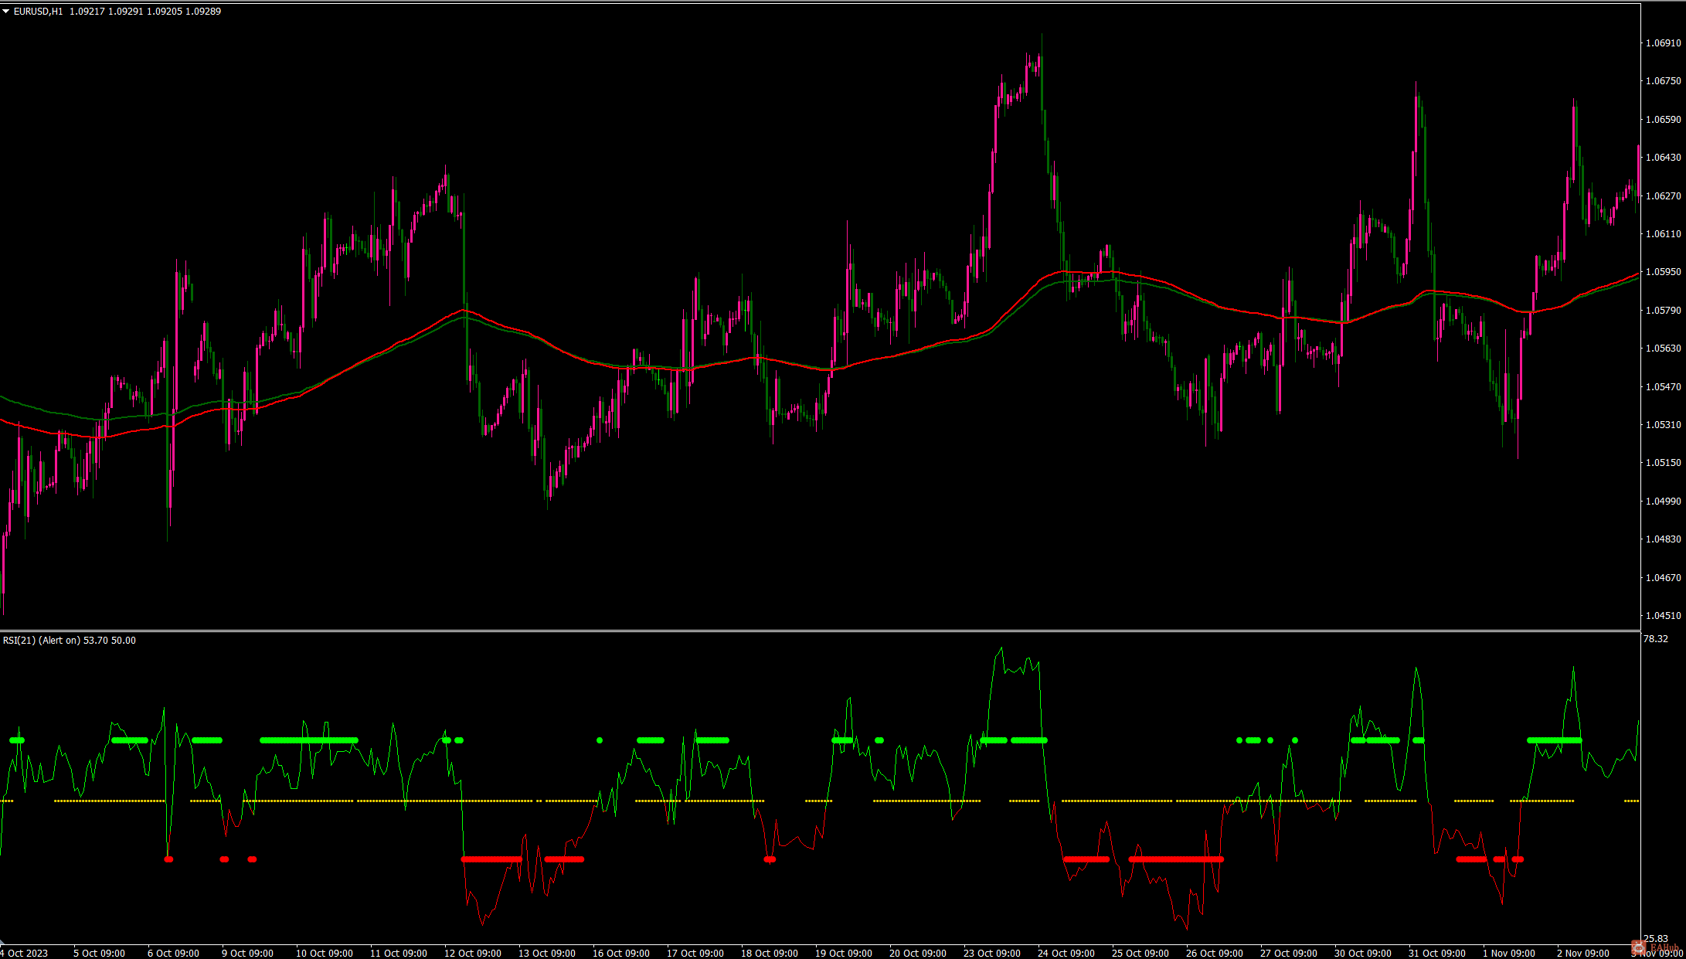This screenshot has height=959, width=1686.
Task: Select the 24 Oct 09:00 time label
Action: [x=1066, y=953]
